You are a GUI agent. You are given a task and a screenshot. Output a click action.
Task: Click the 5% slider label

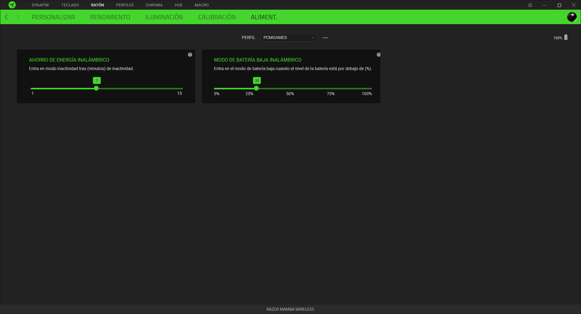[217, 94]
